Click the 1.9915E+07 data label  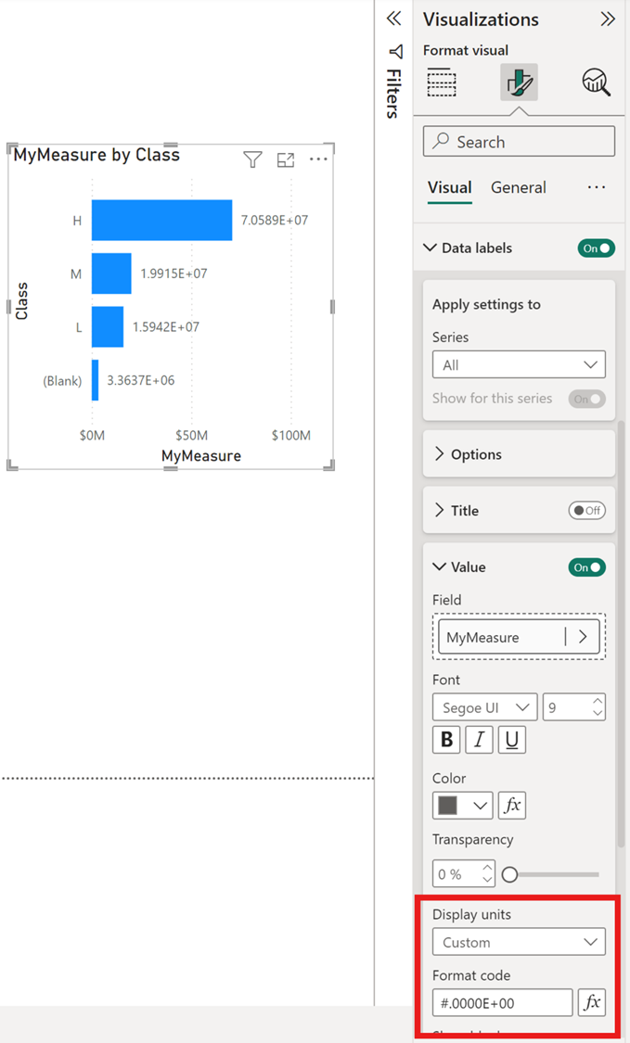174,273
